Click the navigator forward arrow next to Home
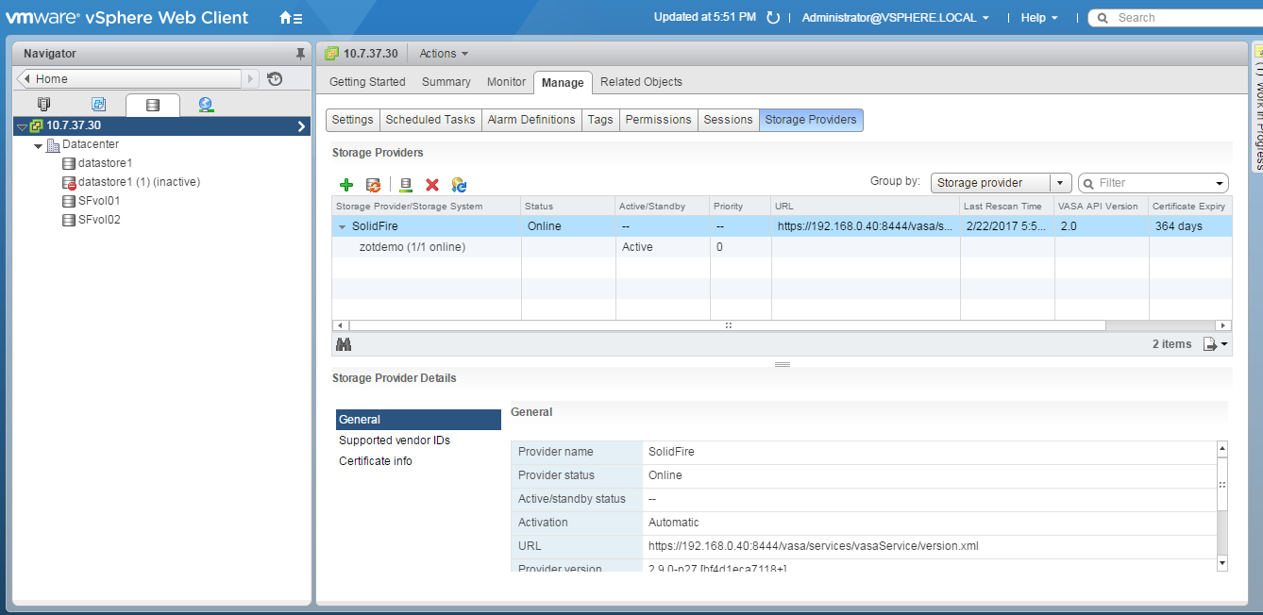1263x615 pixels. (251, 79)
